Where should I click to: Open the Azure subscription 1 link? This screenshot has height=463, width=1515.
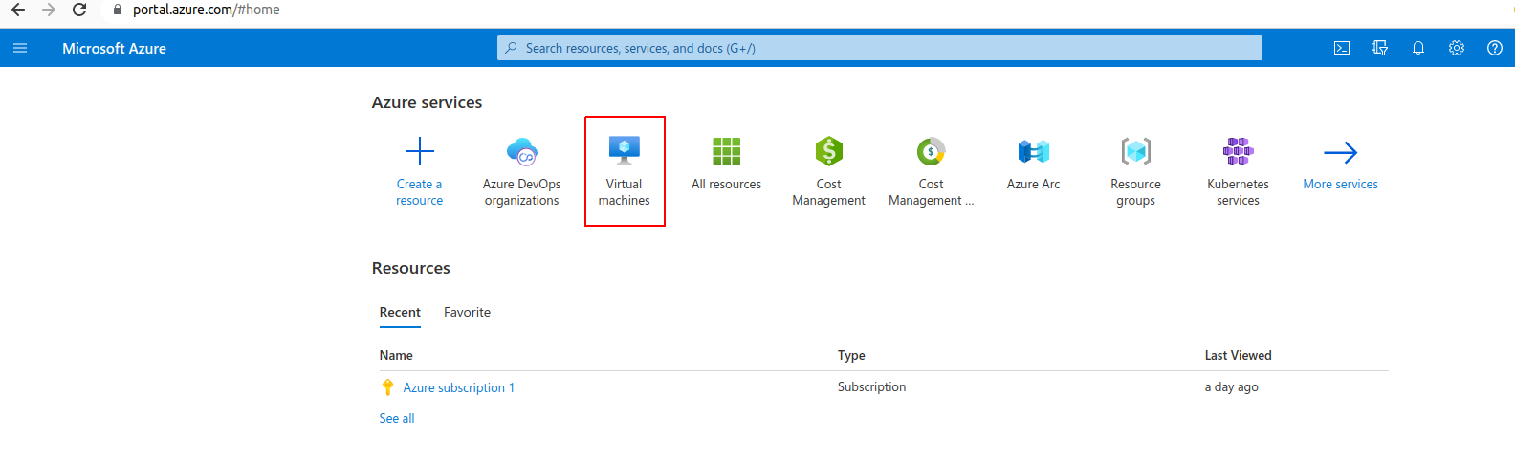tap(459, 387)
